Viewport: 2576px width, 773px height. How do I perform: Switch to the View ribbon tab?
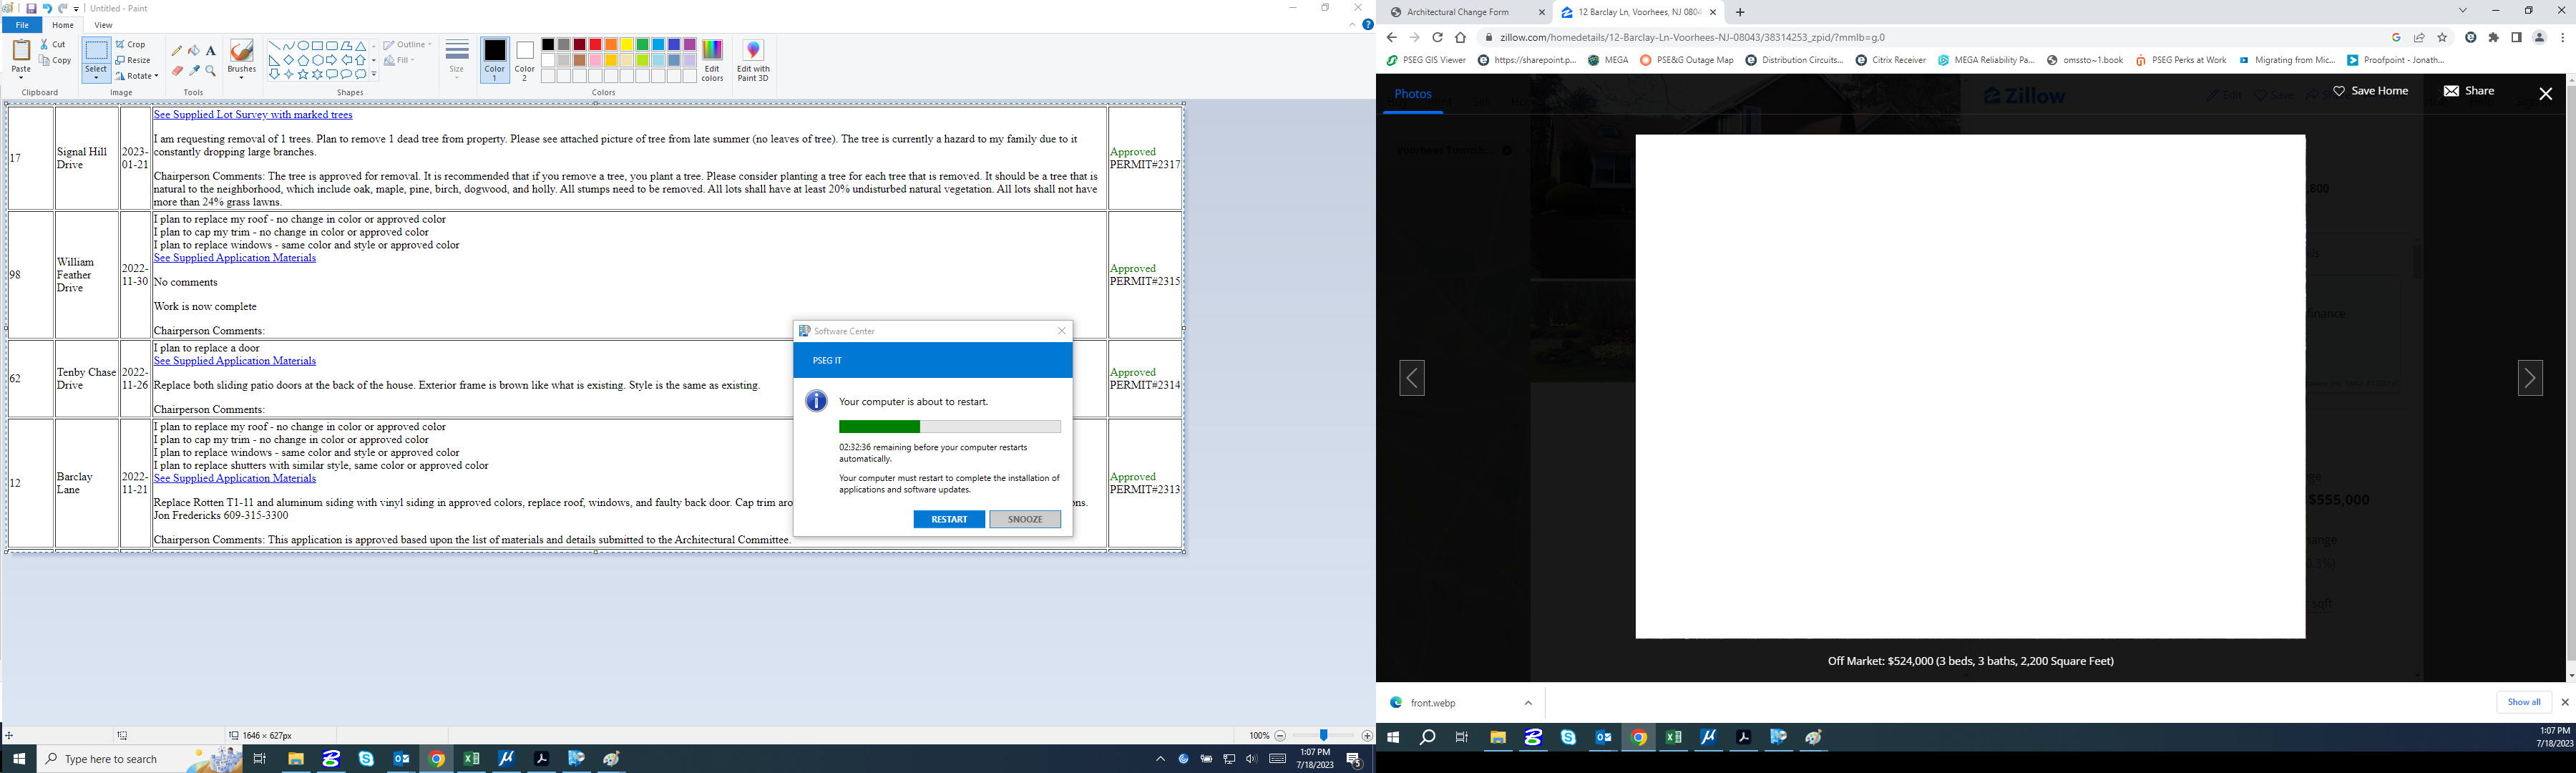click(103, 25)
